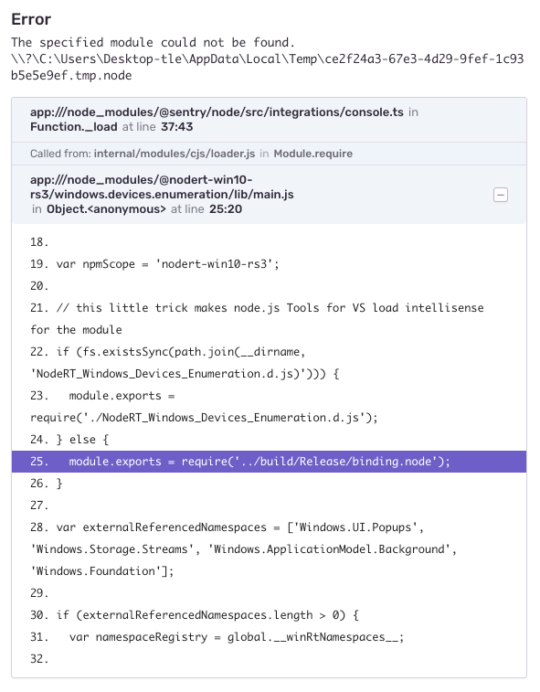Open the @sentry/node console.ts stack frame

(270, 120)
